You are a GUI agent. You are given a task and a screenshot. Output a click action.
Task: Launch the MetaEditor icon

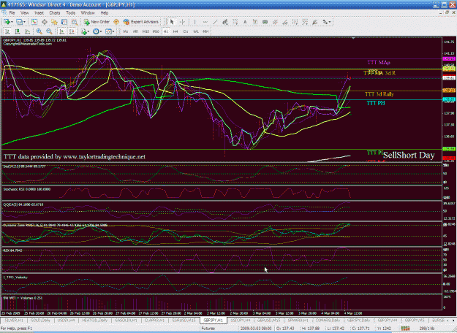(x=116, y=22)
